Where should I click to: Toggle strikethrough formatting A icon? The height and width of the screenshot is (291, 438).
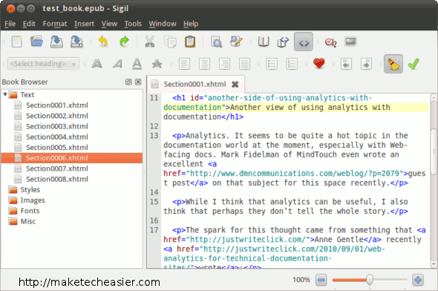(157, 64)
